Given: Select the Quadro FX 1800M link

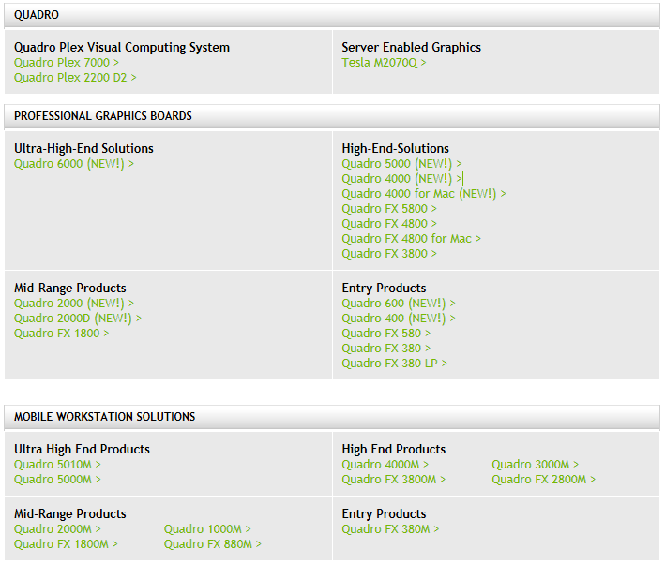Looking at the screenshot, I should [x=66, y=544].
